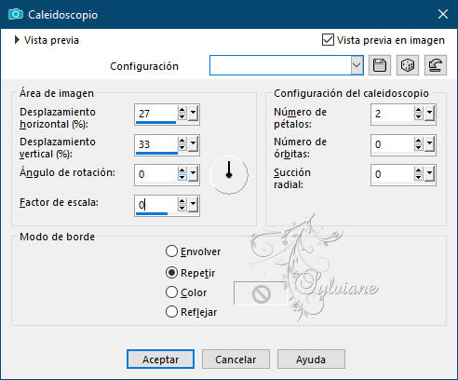458x380 pixels.
Task: Choose the Color border mode option
Action: (x=171, y=292)
